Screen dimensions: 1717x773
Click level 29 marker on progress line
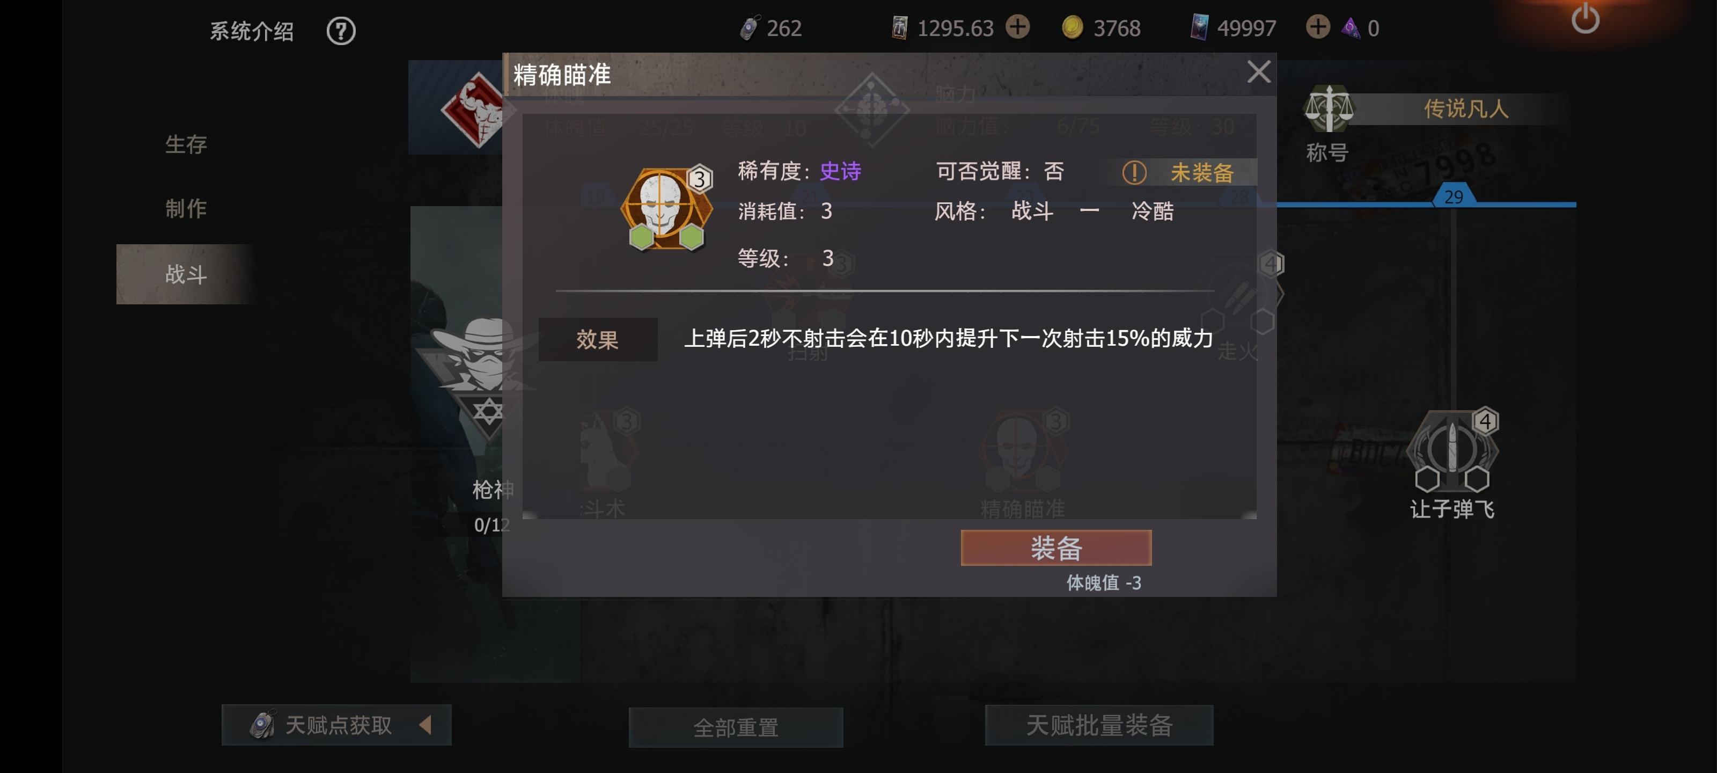pyautogui.click(x=1454, y=196)
